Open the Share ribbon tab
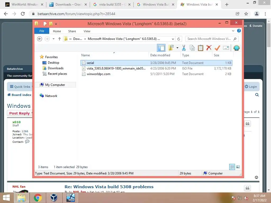Viewport: 271px width, 203px height. (x=72, y=31)
